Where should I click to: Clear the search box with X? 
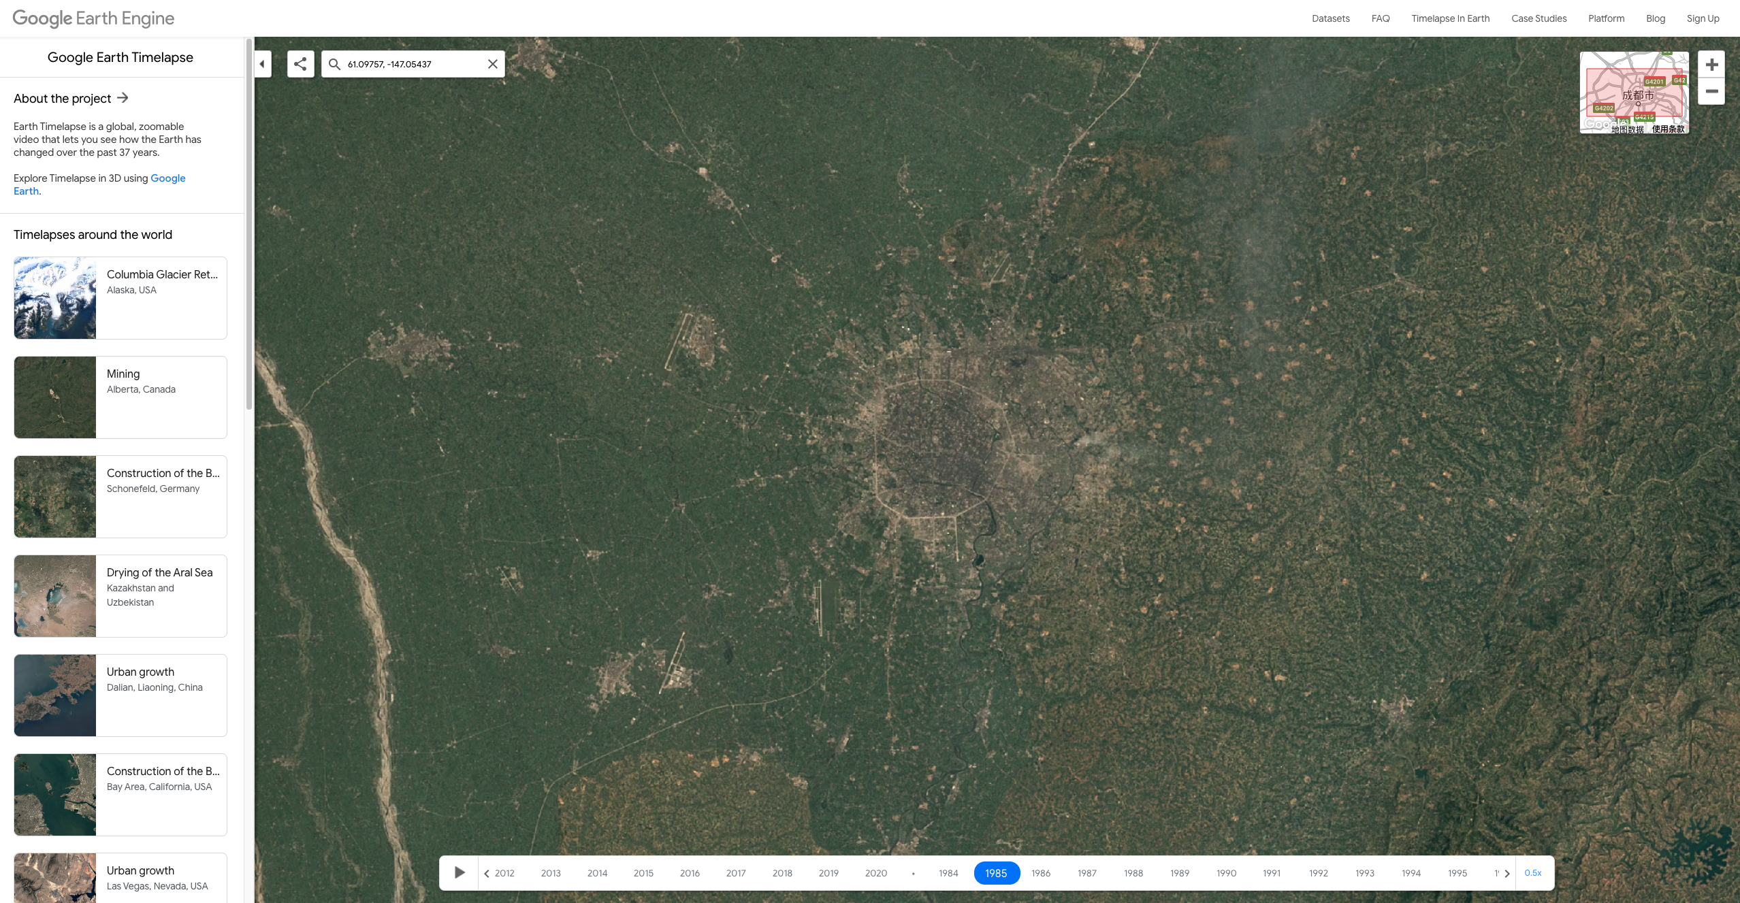[493, 64]
